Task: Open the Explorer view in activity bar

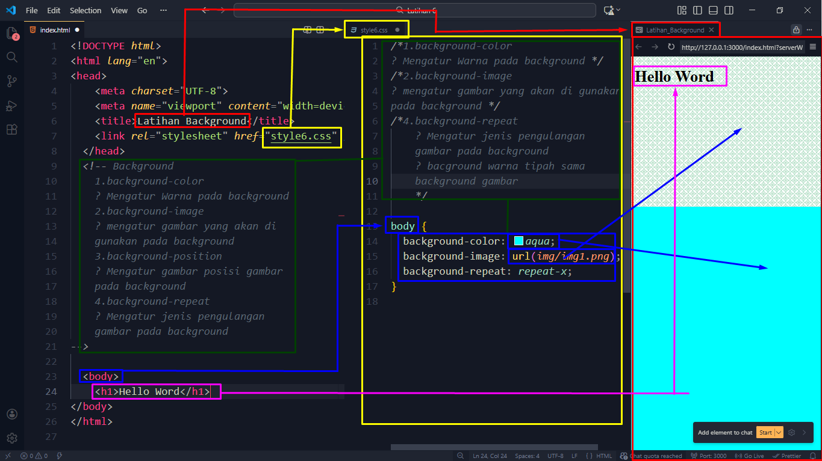Action: pyautogui.click(x=11, y=34)
